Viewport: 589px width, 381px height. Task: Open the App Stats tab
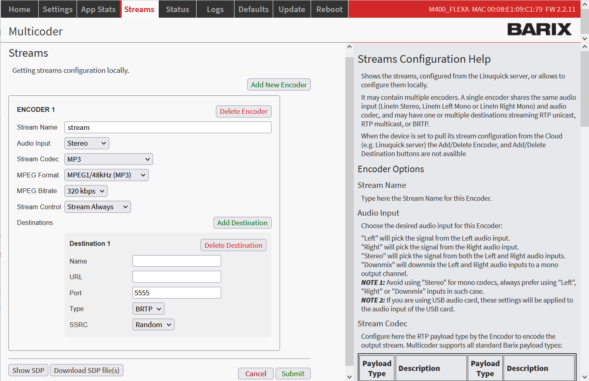click(x=98, y=9)
